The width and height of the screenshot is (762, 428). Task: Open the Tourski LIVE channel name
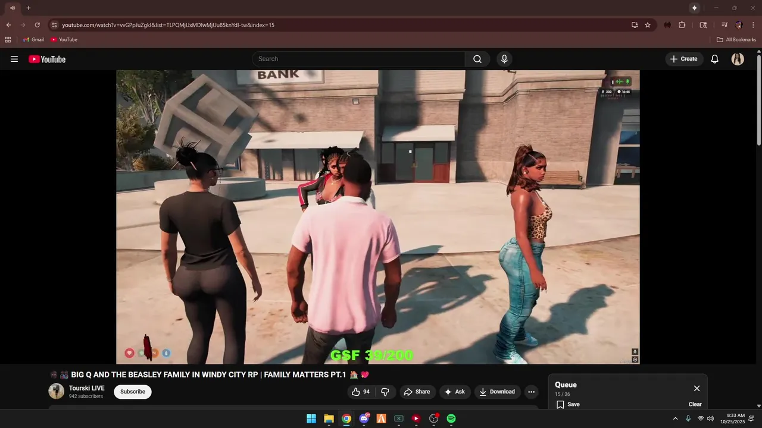86,388
